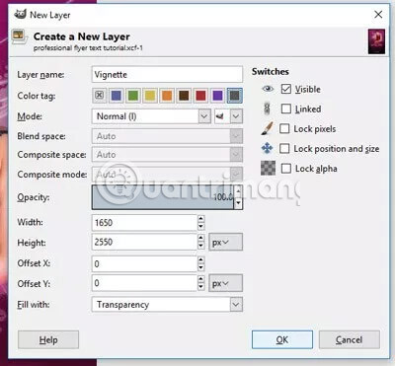The width and height of the screenshot is (395, 366).
Task: Increase Offset Y with the up arrow
Action: point(200,279)
